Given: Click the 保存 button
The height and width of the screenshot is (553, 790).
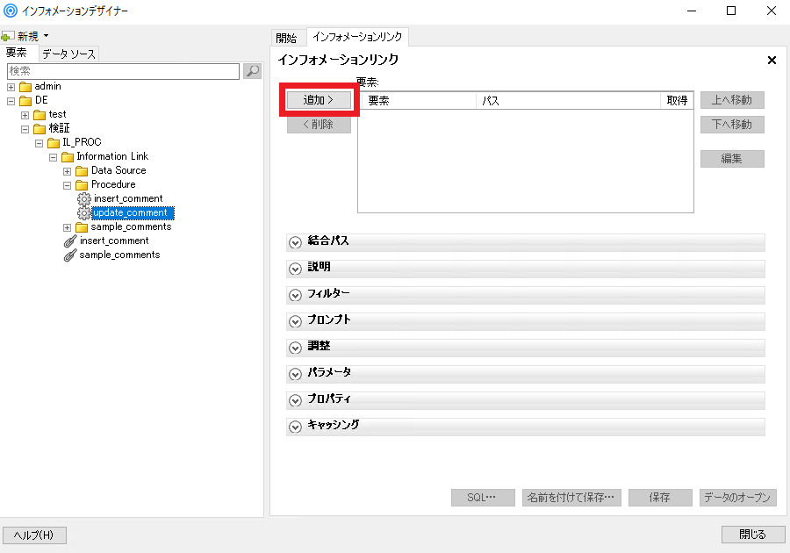Looking at the screenshot, I should pos(660,498).
